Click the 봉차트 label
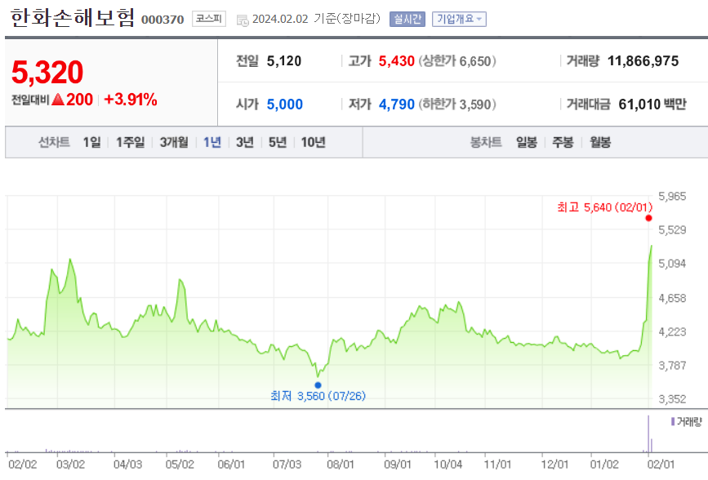The width and height of the screenshot is (708, 480). pyautogui.click(x=486, y=142)
